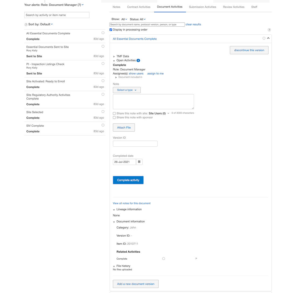Select circle for Essential Documents Sent to Site
The width and height of the screenshot is (296, 293).
pyautogui.click(x=103, y=46)
